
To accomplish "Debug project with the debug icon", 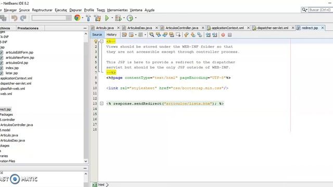I will tap(118, 18).
